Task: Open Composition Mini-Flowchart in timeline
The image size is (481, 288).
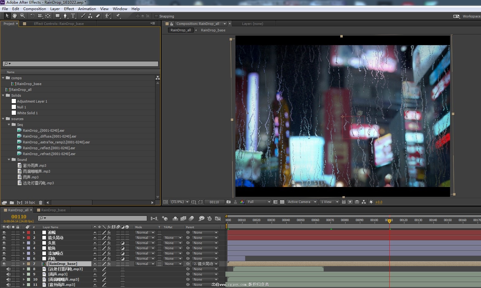Action: pyautogui.click(x=154, y=218)
